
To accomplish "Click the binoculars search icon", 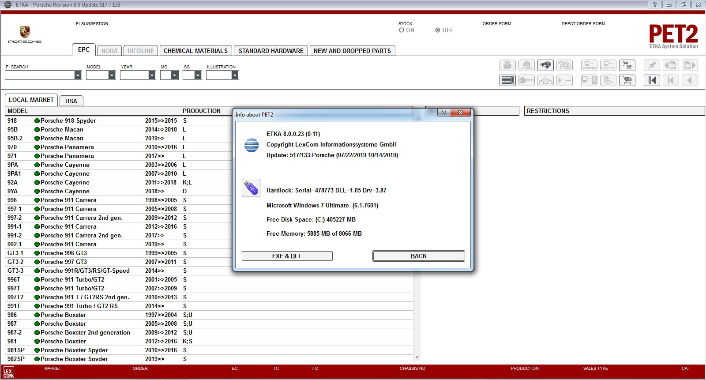I will (x=545, y=66).
